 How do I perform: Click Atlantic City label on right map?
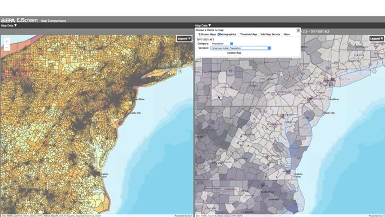(329, 113)
